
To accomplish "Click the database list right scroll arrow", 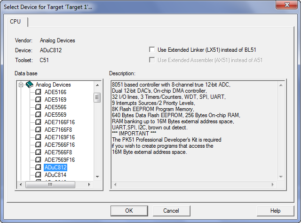I will click(x=89, y=184).
